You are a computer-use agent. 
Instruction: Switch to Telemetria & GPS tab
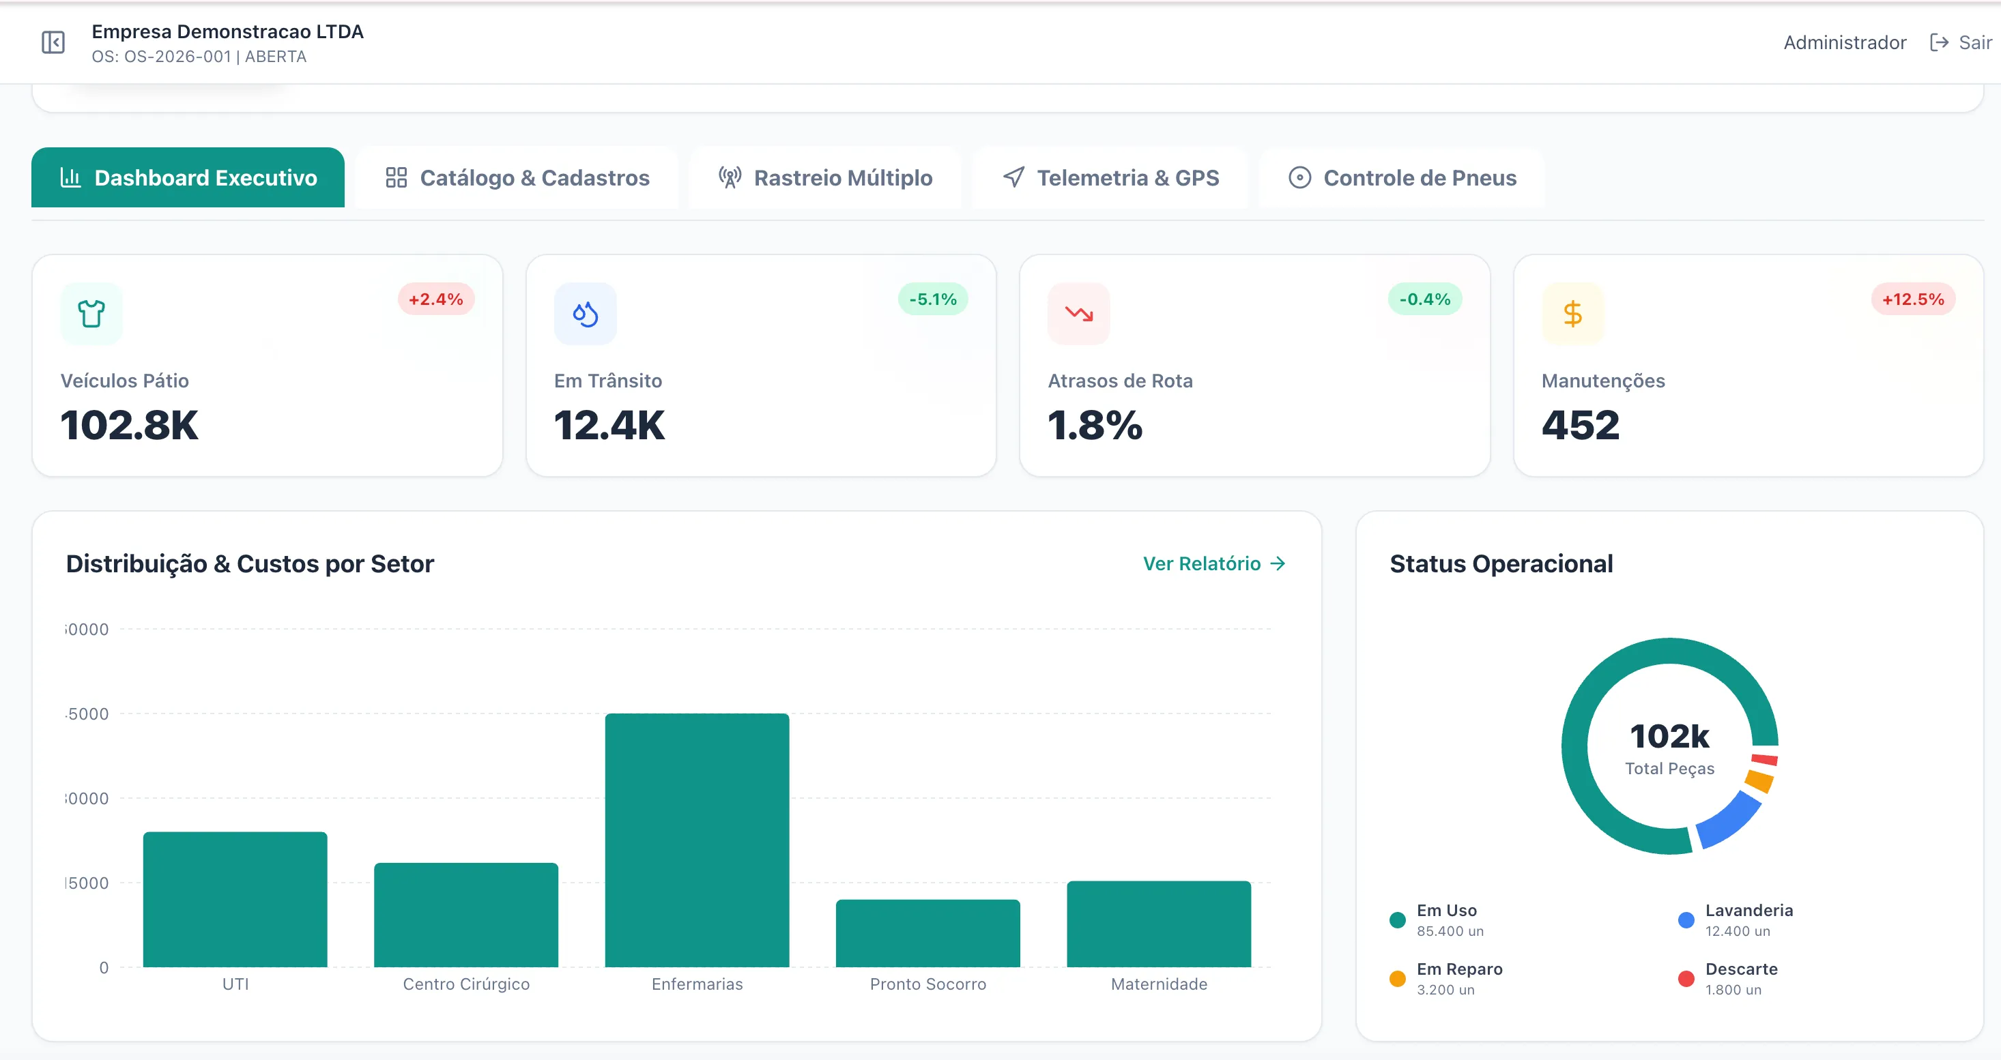[1111, 178]
